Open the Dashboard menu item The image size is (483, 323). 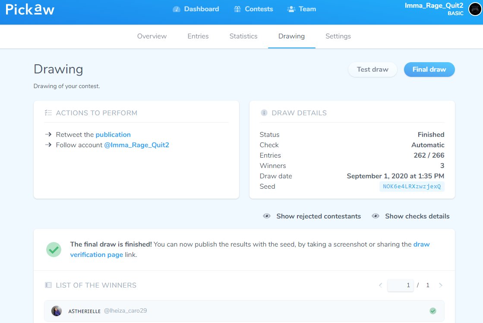coord(196,9)
